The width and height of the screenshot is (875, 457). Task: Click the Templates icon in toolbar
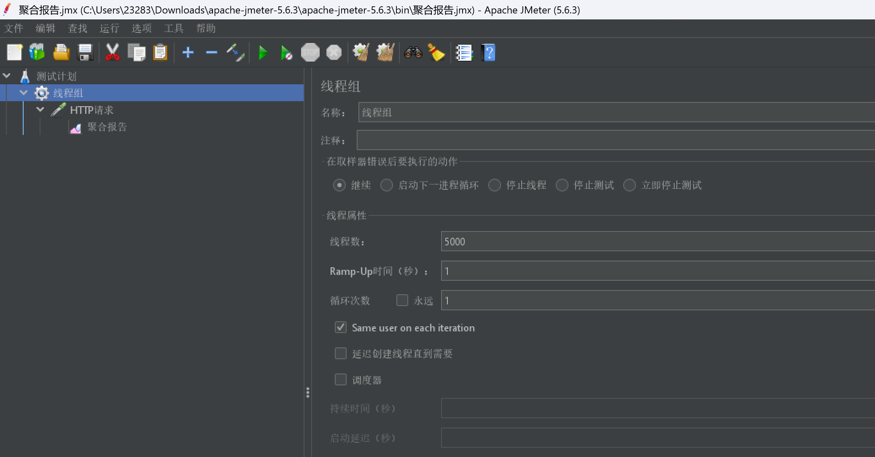click(37, 53)
